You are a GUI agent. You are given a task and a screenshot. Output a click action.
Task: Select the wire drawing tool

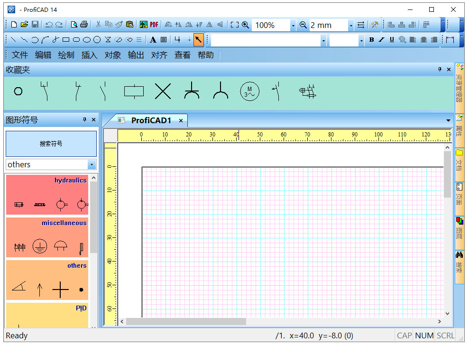point(177,39)
